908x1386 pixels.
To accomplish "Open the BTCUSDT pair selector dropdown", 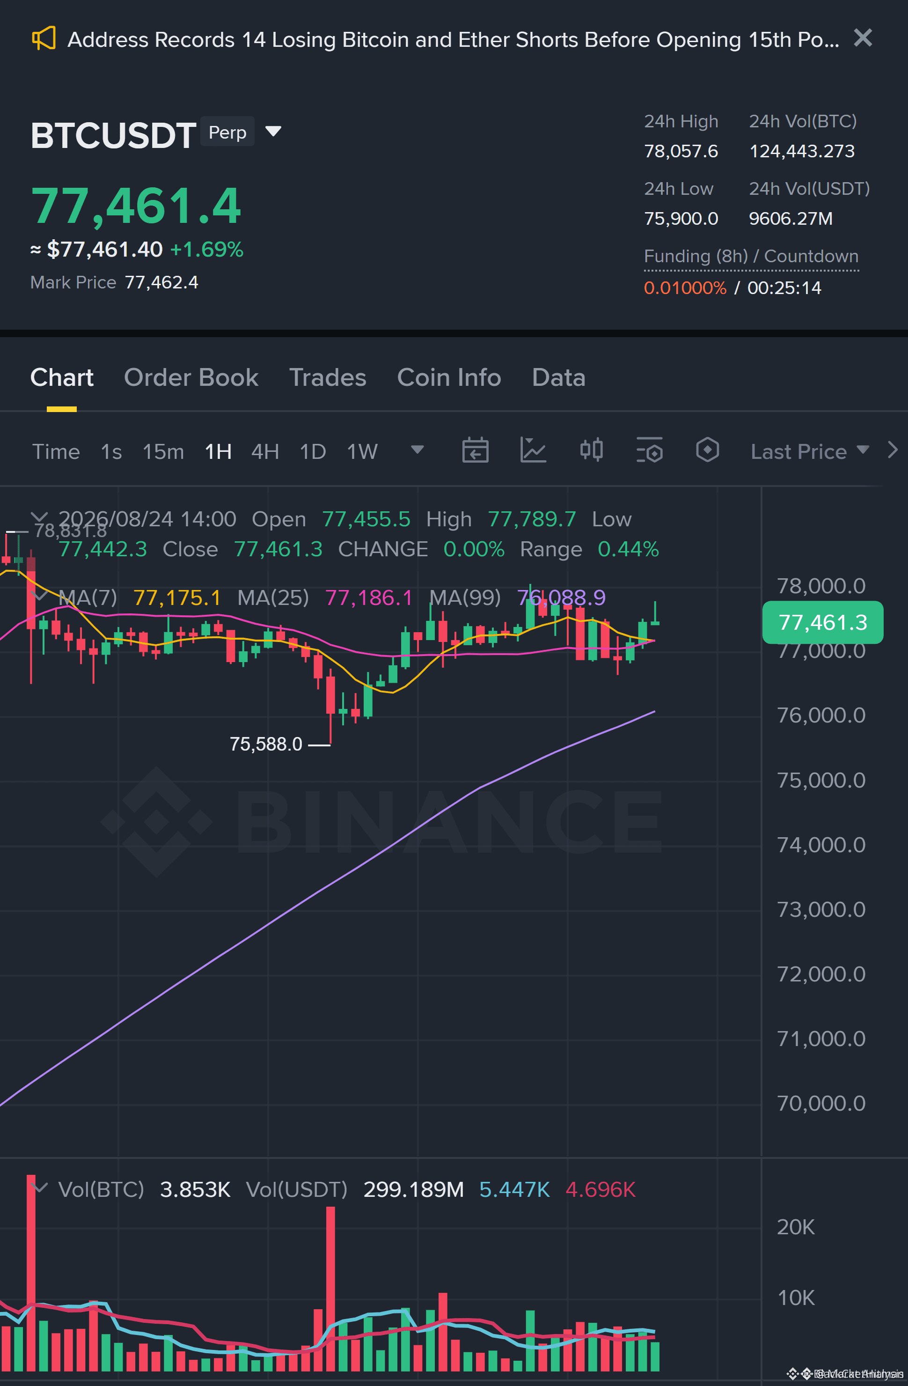I will pos(273,131).
